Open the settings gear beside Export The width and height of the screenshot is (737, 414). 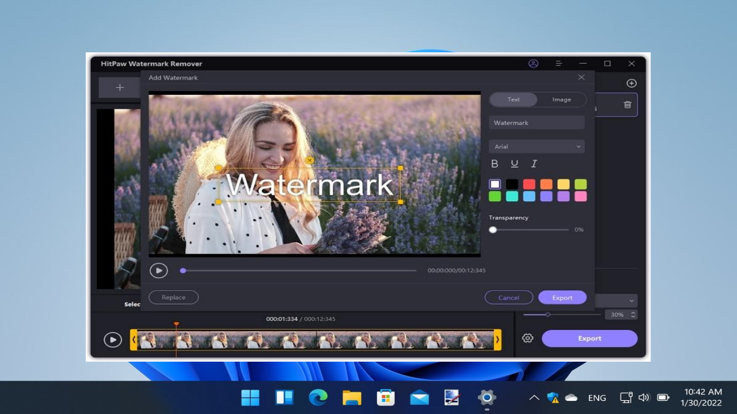coord(527,338)
